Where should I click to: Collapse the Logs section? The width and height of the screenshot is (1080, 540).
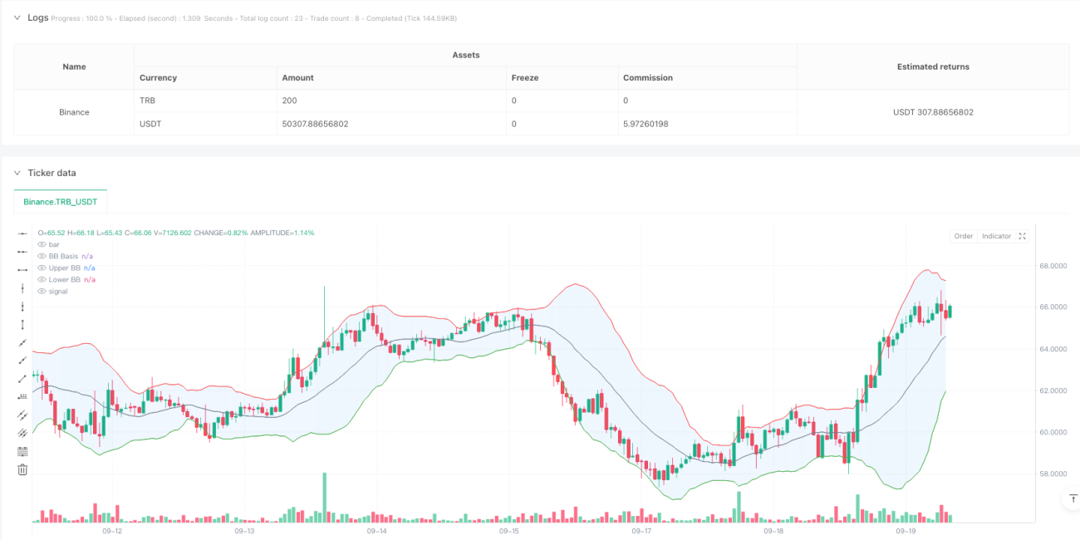point(17,17)
